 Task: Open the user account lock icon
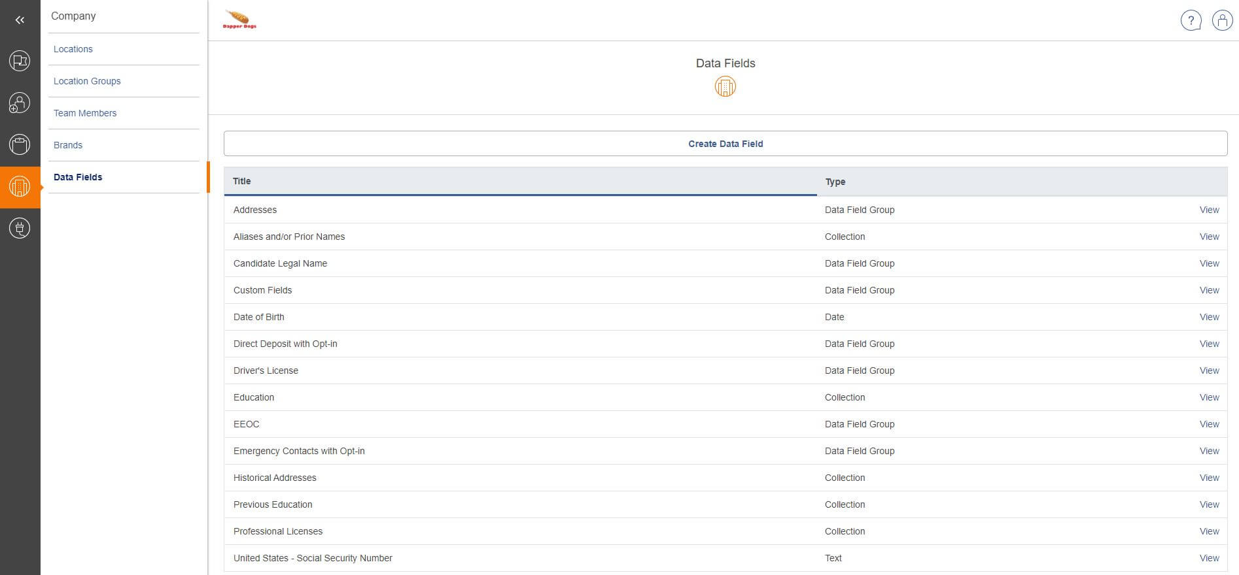(1222, 20)
